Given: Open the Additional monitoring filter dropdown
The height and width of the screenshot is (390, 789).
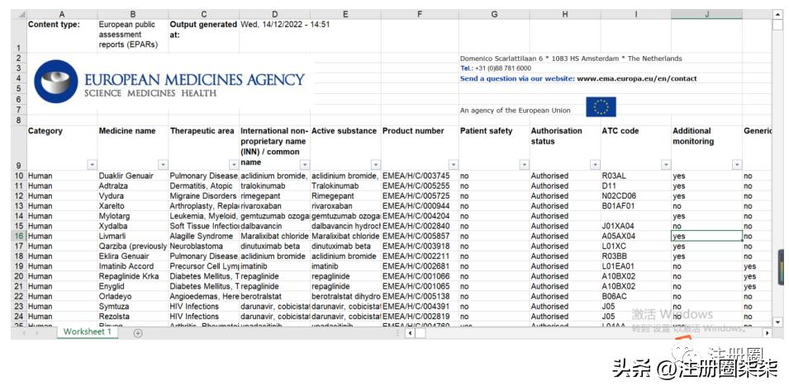Looking at the screenshot, I should (x=737, y=165).
